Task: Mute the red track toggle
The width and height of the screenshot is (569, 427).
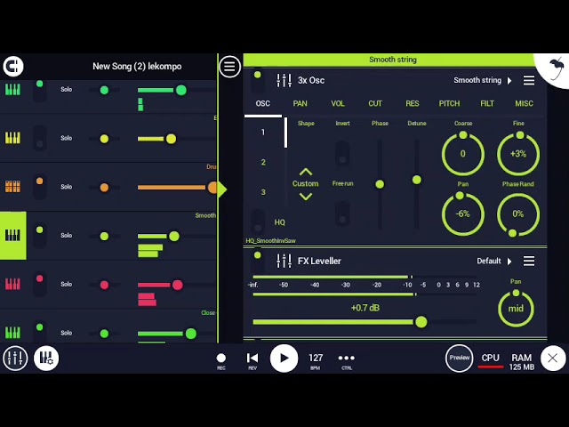Action: pyautogui.click(x=39, y=284)
